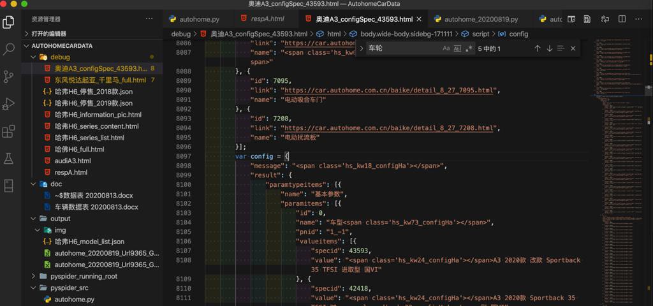
Task: Click the symbol icon beside config breadcrumb
Action: [503, 34]
